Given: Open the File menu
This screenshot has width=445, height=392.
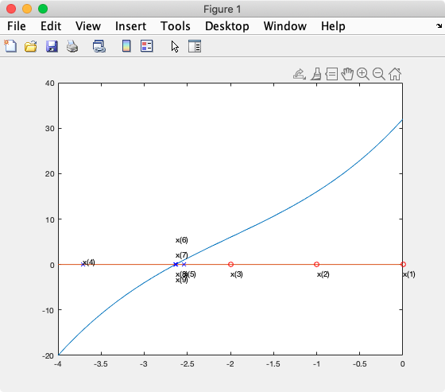Looking at the screenshot, I should coord(17,26).
